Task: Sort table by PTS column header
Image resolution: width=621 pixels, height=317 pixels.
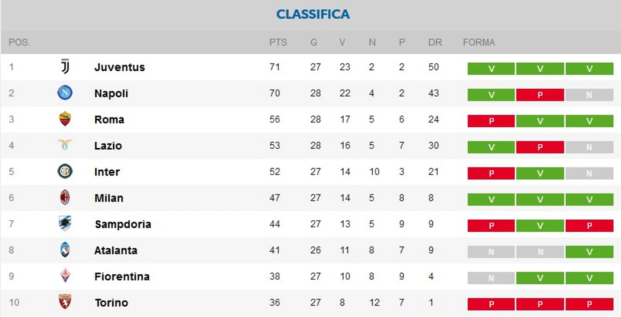Action: pos(278,42)
